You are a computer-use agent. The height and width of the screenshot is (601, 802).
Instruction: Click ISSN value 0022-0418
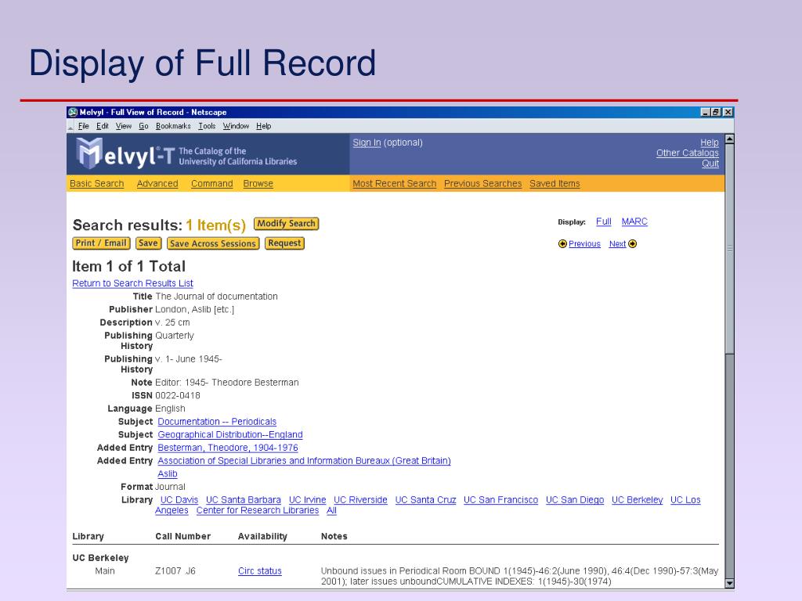coord(178,395)
